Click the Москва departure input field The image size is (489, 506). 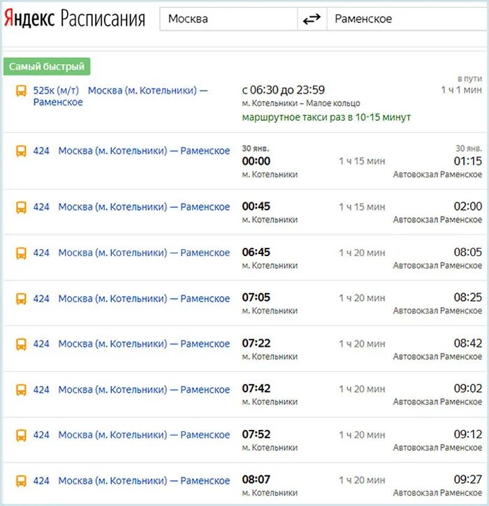pyautogui.click(x=228, y=19)
